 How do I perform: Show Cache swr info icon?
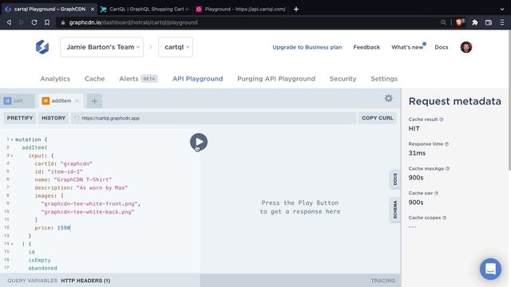(x=437, y=193)
